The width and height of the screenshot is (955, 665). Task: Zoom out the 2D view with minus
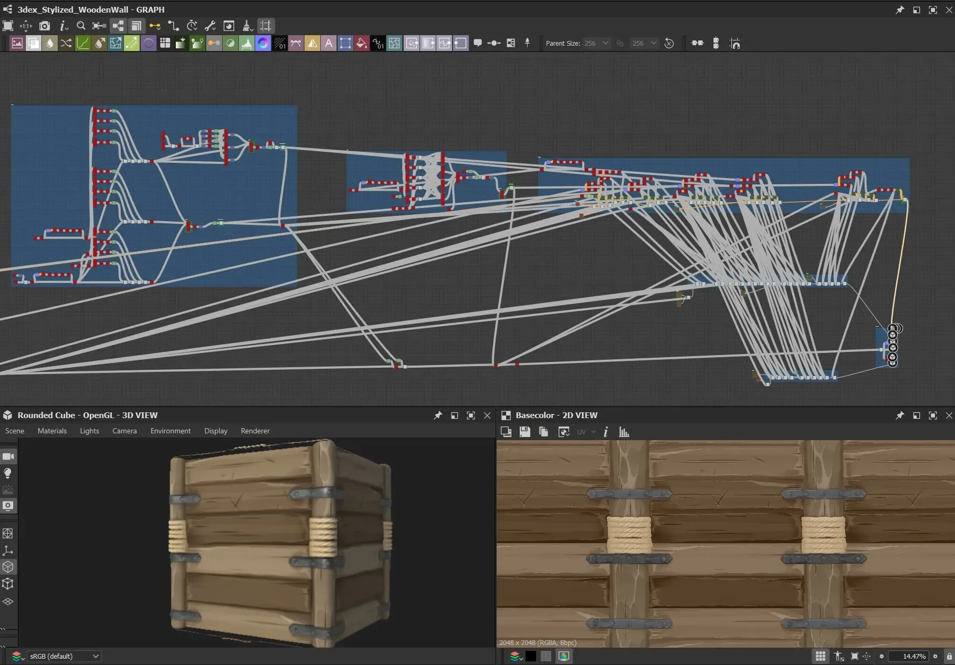point(881,656)
